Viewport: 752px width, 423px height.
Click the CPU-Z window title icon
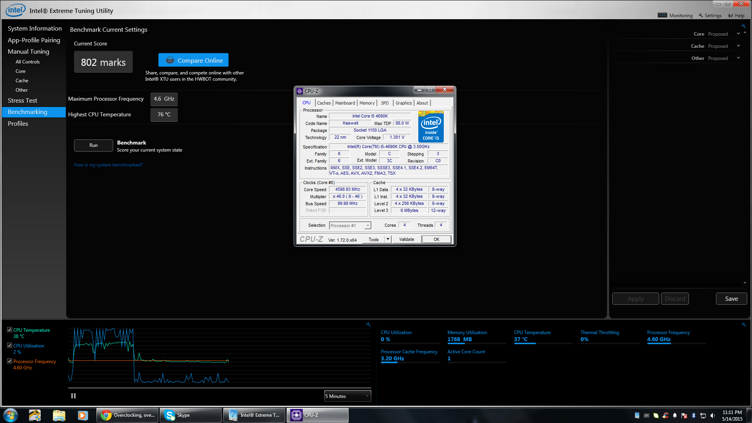click(300, 91)
